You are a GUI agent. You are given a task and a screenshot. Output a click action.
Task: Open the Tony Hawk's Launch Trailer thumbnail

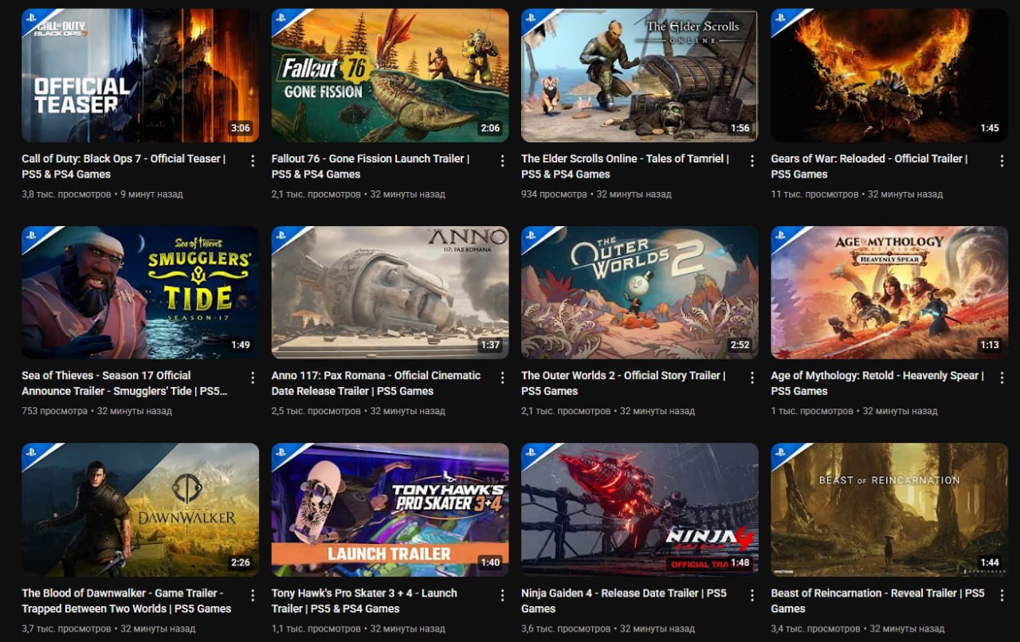tap(390, 510)
